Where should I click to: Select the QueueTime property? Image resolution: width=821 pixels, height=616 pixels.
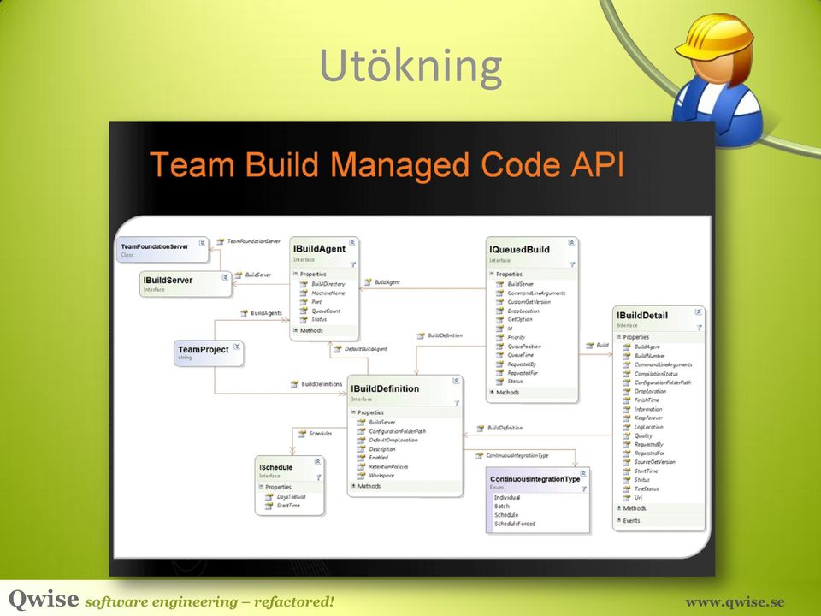pos(521,355)
